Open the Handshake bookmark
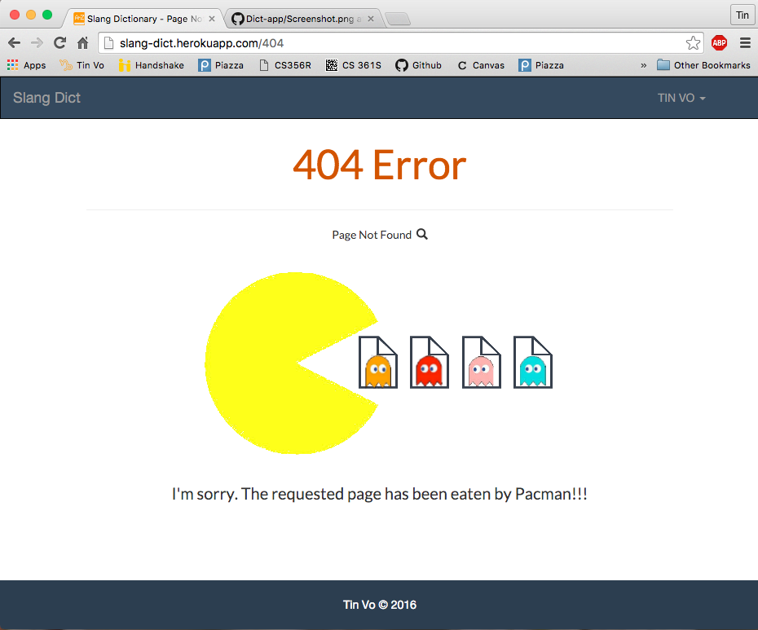 coord(152,65)
